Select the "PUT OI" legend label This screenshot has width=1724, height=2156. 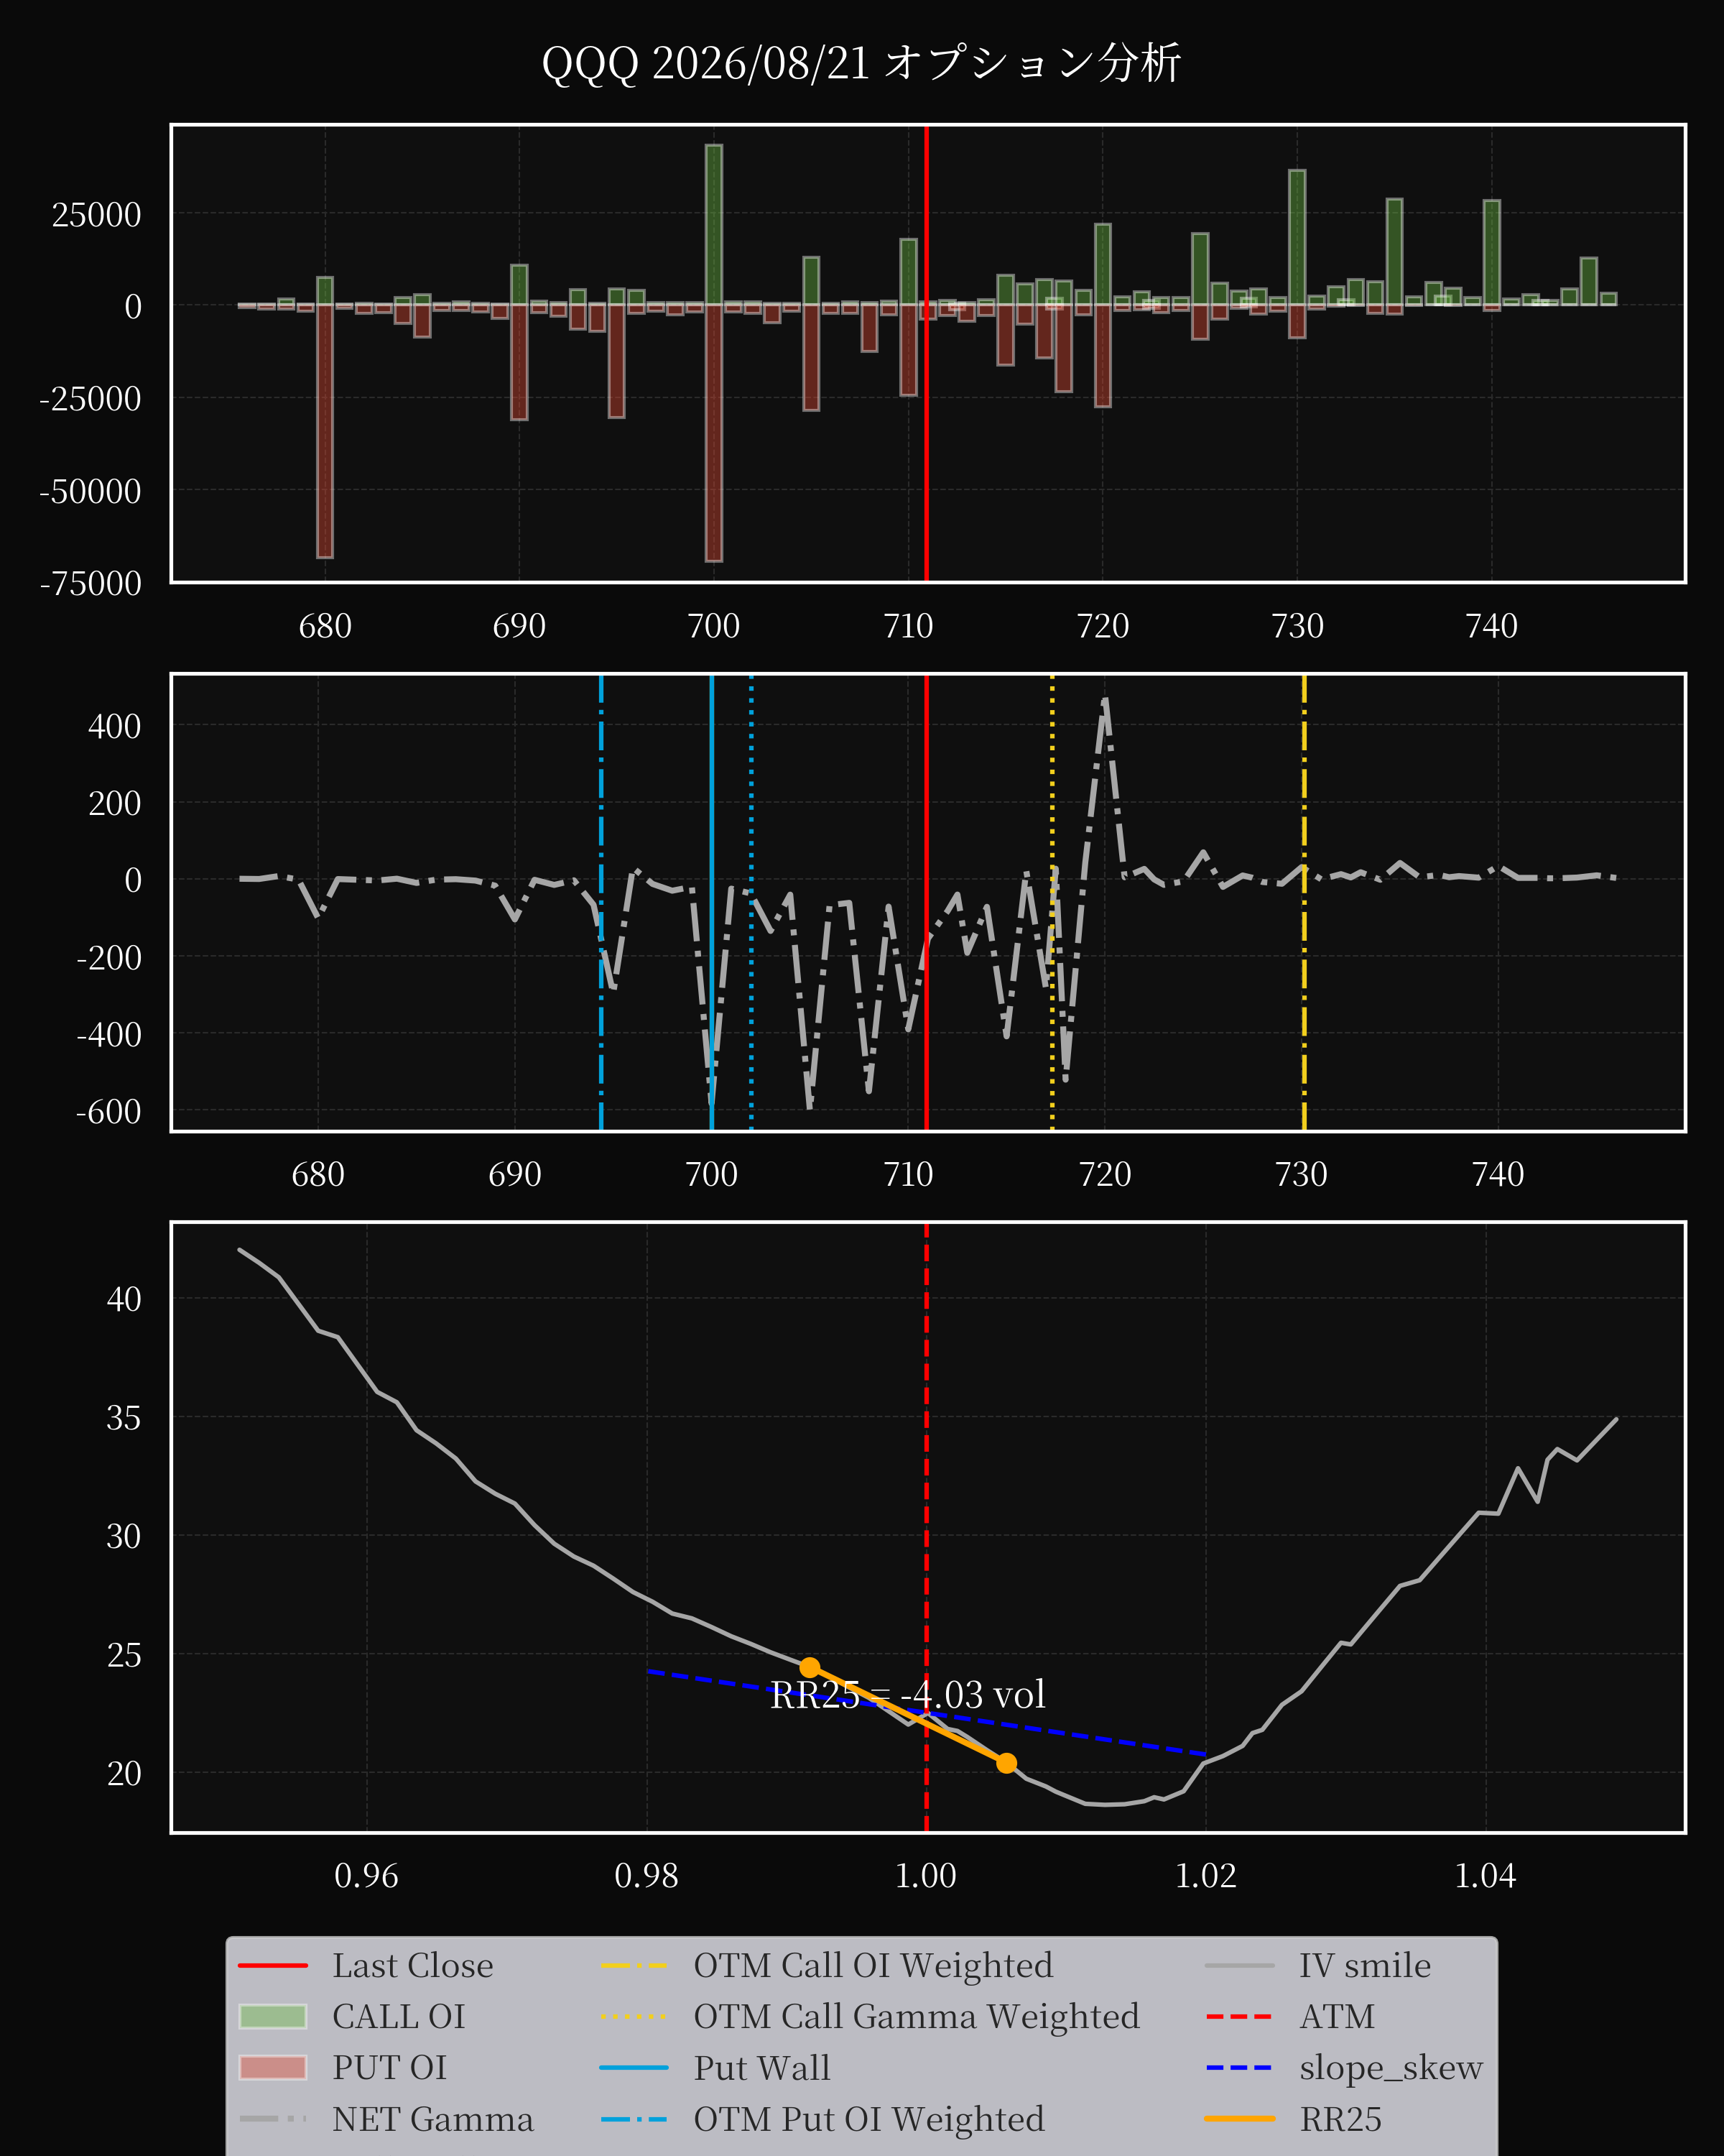click(x=390, y=2068)
